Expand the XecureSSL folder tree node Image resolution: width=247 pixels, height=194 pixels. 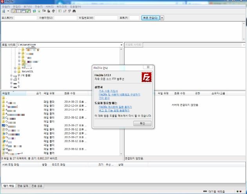click(15, 71)
